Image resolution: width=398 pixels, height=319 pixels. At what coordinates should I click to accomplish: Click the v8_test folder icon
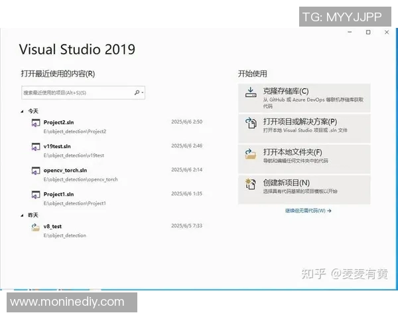[36, 227]
